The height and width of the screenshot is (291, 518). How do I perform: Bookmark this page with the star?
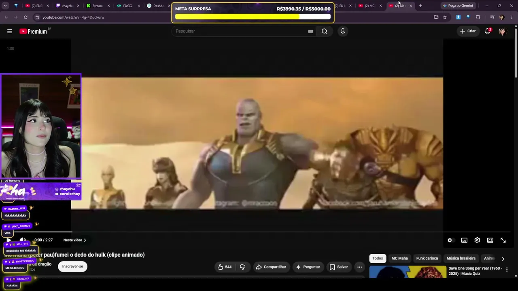point(445,17)
